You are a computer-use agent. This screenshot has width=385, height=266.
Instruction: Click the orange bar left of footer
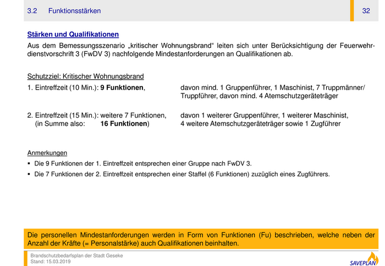click(x=25, y=258)
